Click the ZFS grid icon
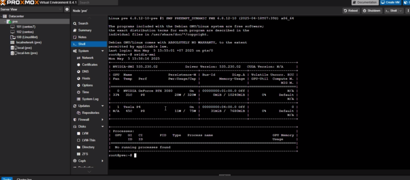The width and height of the screenshot is (410, 180). [x=79, y=154]
